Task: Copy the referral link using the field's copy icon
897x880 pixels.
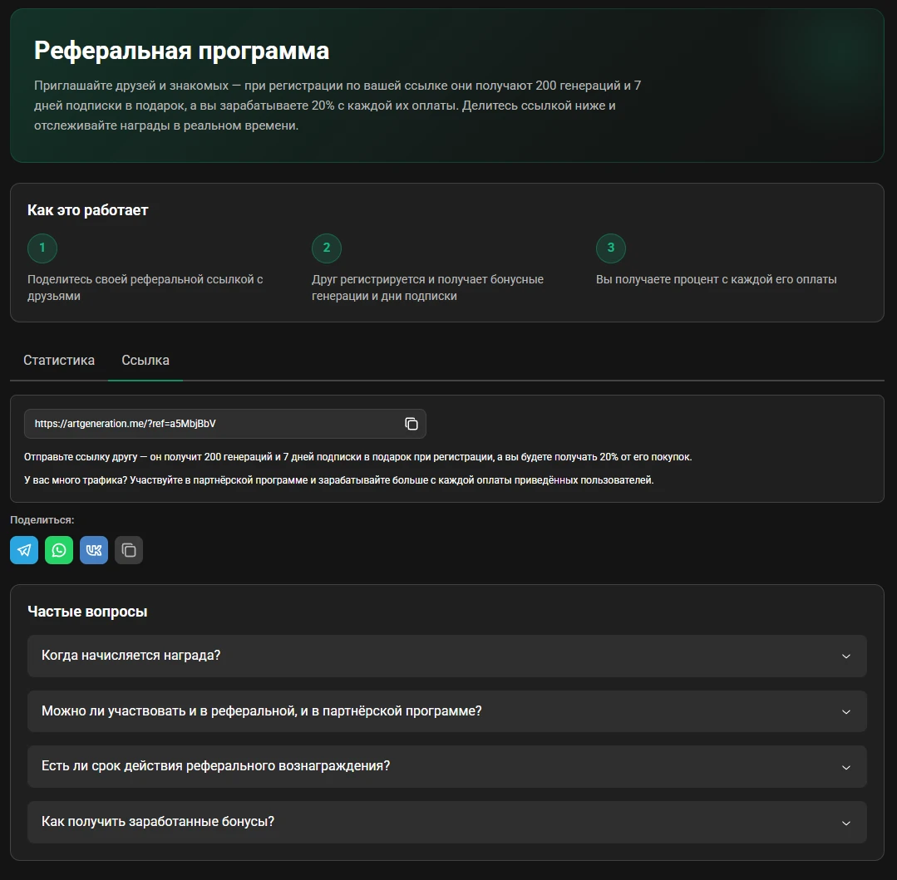Action: (x=412, y=424)
